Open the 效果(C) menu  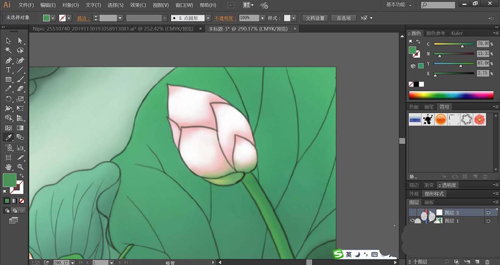tap(138, 5)
